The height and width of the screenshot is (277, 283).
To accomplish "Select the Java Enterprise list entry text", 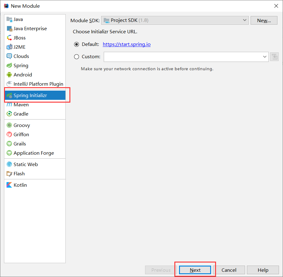I will pos(30,28).
